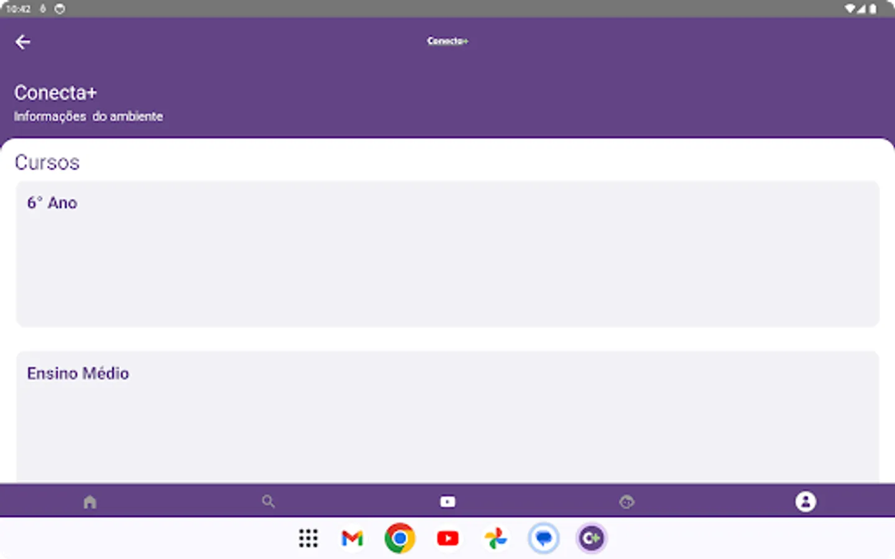
Task: Tap the Cursos section heading
Action: [x=47, y=162]
